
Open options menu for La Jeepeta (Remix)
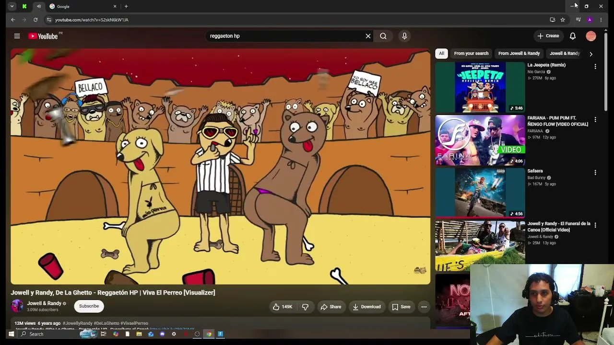pyautogui.click(x=595, y=67)
